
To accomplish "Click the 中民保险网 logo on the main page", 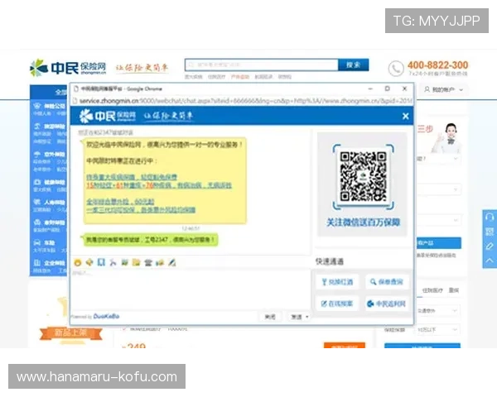I will [68, 68].
